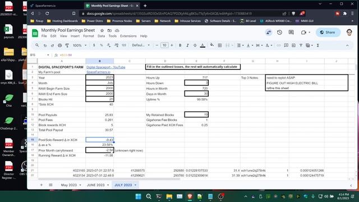
Task: Open JULY 2023 tab options arrow
Action: (135, 185)
